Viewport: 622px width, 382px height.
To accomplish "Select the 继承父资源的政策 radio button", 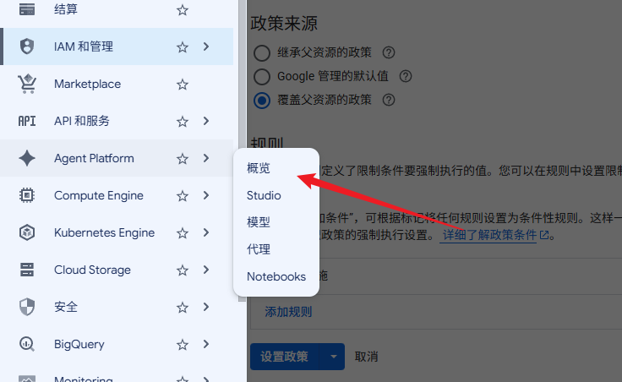I will [x=262, y=52].
